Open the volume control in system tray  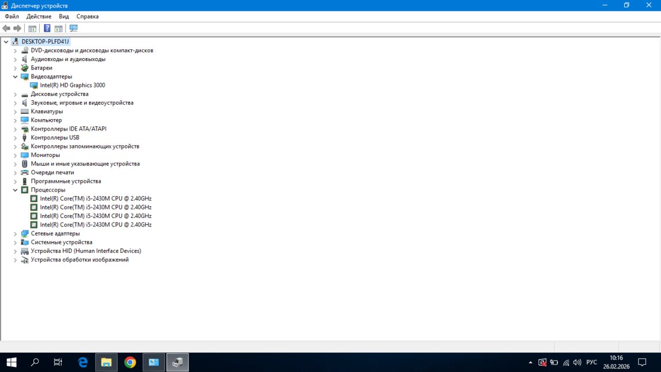(577, 362)
